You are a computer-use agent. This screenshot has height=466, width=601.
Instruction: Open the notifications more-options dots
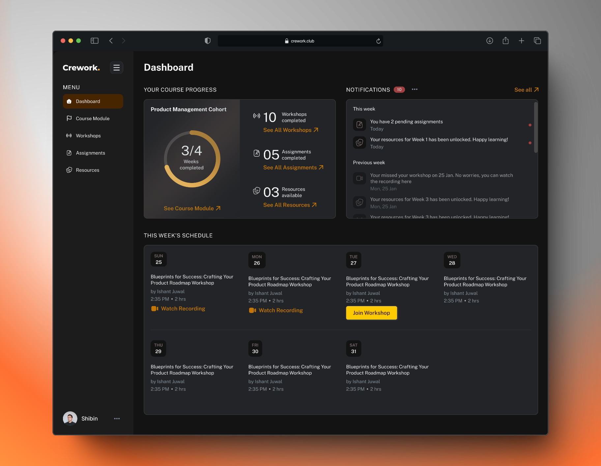tap(415, 90)
